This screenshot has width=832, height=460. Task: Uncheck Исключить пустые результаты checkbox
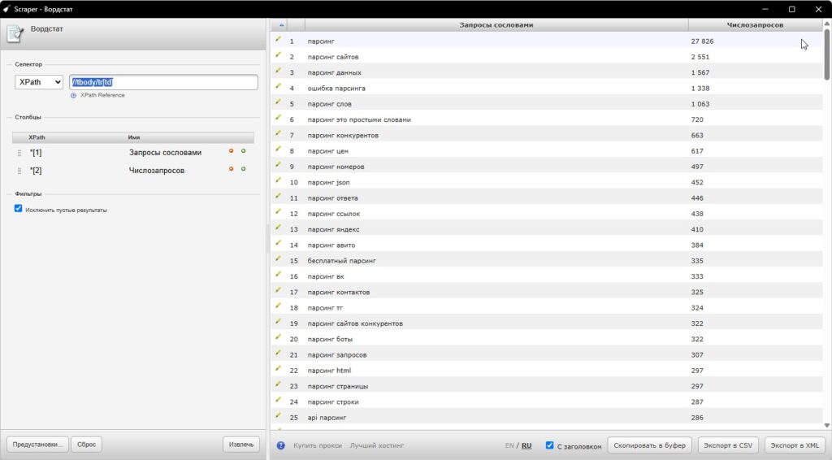point(19,209)
